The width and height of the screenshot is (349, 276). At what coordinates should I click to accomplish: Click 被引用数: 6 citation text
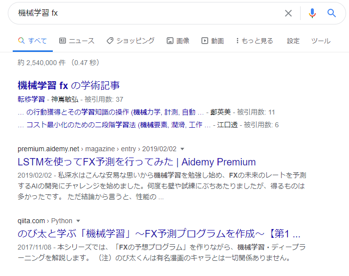pos(262,125)
